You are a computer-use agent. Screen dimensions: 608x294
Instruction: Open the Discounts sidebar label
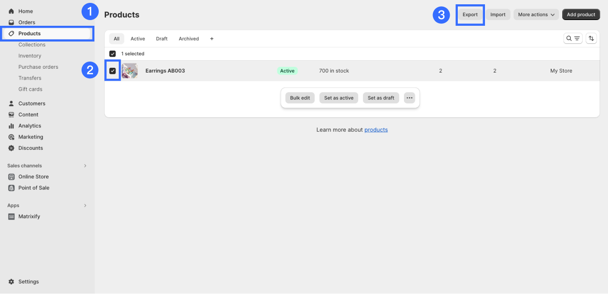pyautogui.click(x=31, y=148)
